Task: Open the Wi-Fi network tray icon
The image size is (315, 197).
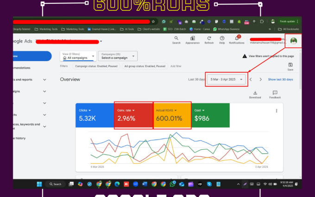Action: point(265,184)
